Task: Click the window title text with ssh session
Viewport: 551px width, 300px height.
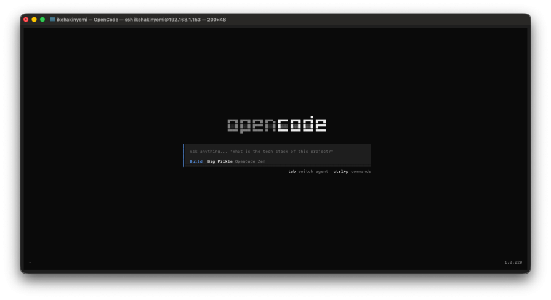Action: tap(141, 20)
